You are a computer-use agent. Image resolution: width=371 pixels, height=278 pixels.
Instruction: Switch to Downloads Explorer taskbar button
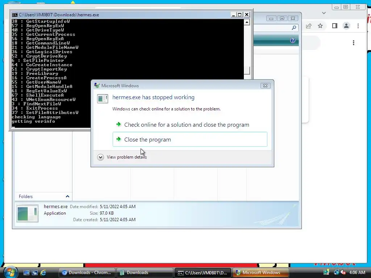pyautogui.click(x=145, y=273)
